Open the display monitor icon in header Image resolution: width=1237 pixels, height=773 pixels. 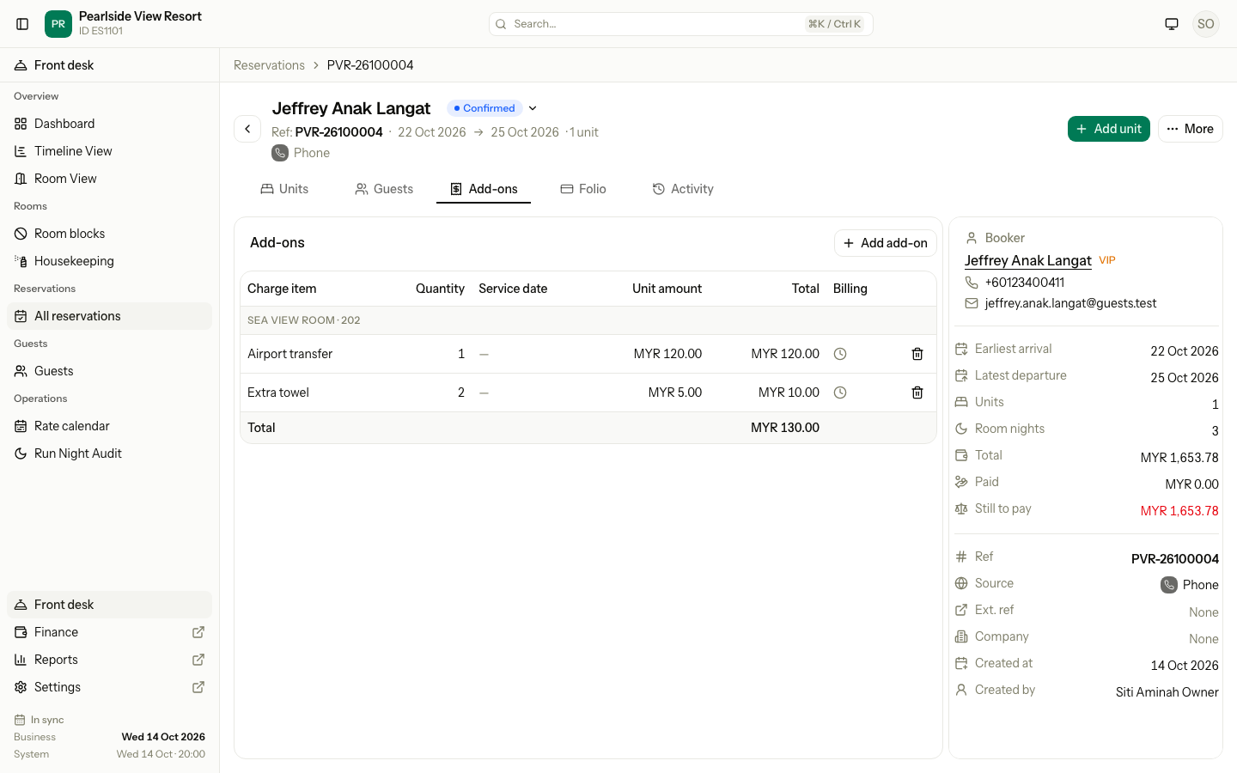pyautogui.click(x=1172, y=24)
